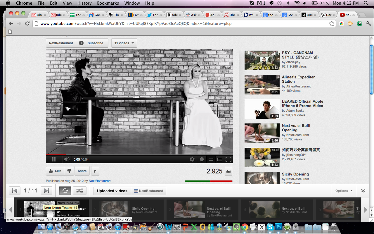Flag the video as inappropriate
This screenshot has height=234, width=374.
click(95, 171)
